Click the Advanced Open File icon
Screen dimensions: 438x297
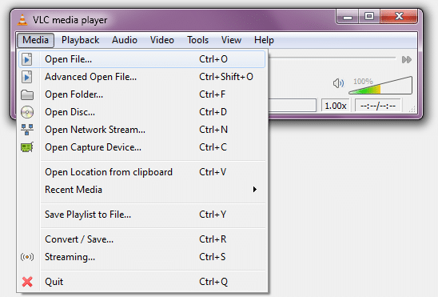point(27,77)
